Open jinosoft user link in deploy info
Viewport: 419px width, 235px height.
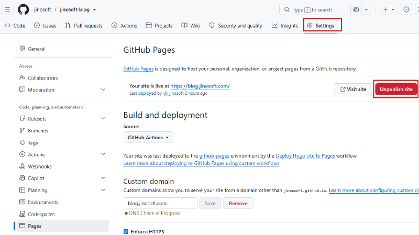(x=177, y=93)
